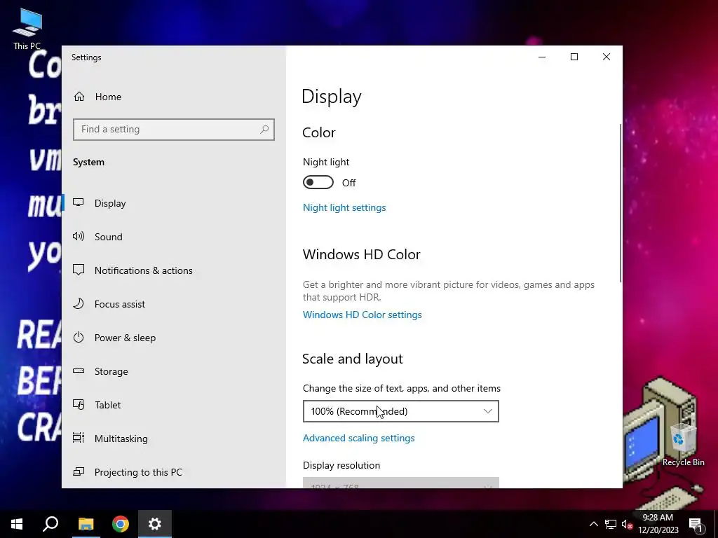The image size is (718, 538).
Task: Open Windows HD Color settings link
Action: point(363,315)
